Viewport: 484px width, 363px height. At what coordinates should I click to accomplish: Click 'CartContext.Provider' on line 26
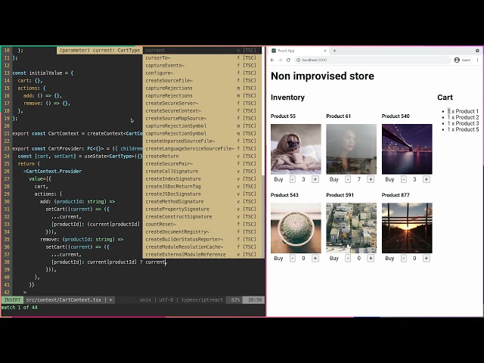click(54, 172)
